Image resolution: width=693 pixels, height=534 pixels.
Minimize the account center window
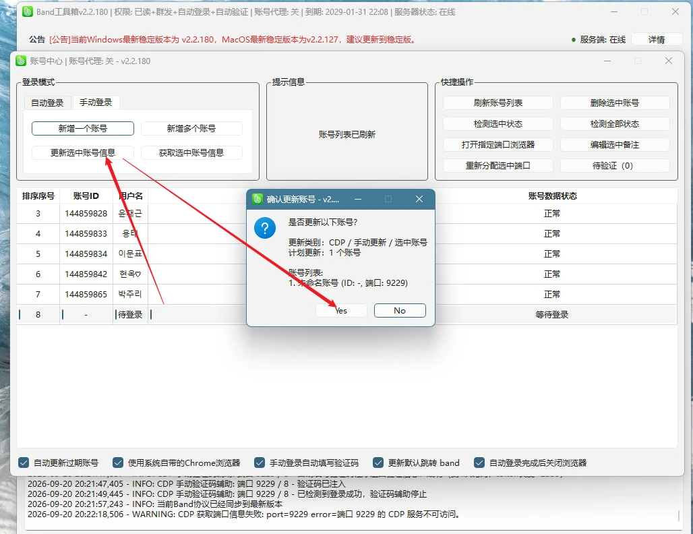pyautogui.click(x=607, y=61)
